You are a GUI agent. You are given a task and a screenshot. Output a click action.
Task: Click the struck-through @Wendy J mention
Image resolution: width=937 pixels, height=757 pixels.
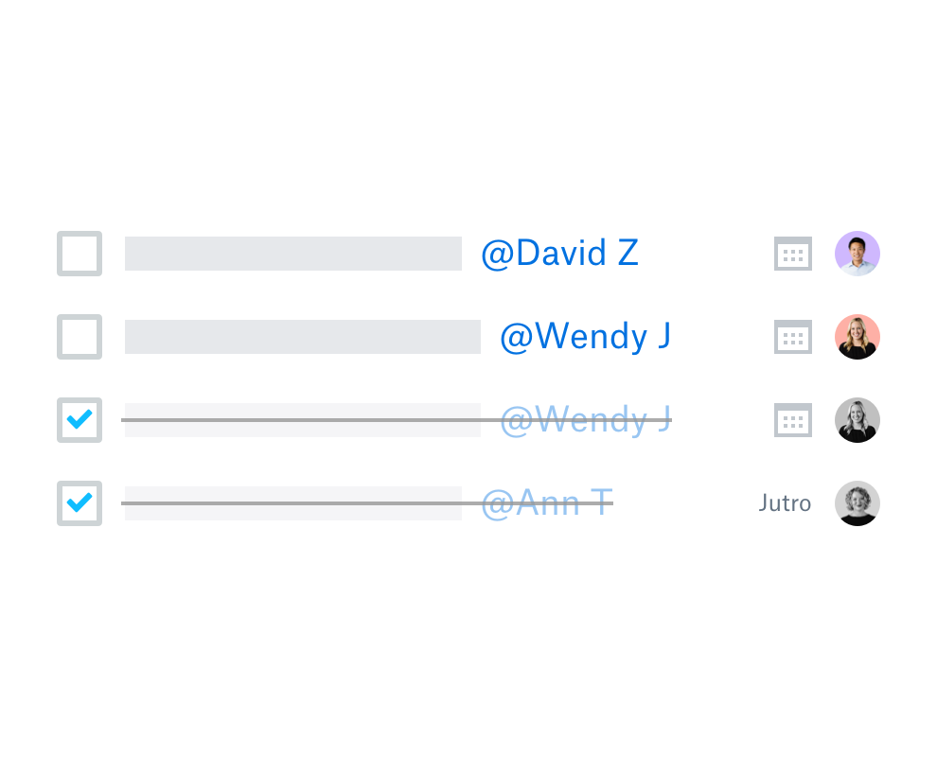[585, 420]
